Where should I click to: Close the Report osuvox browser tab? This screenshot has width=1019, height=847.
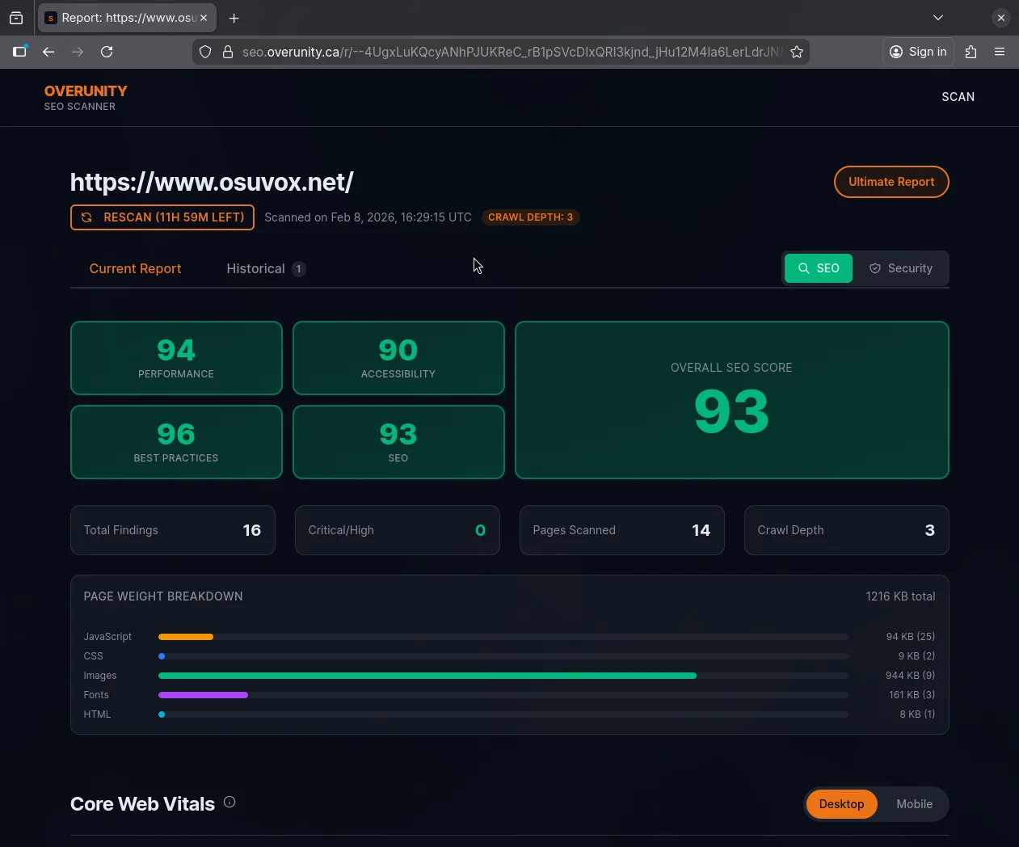204,18
